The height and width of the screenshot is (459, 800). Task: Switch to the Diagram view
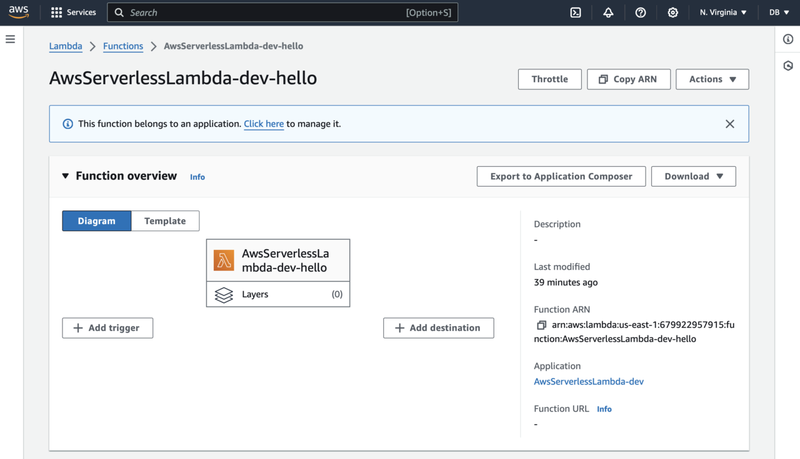point(97,221)
